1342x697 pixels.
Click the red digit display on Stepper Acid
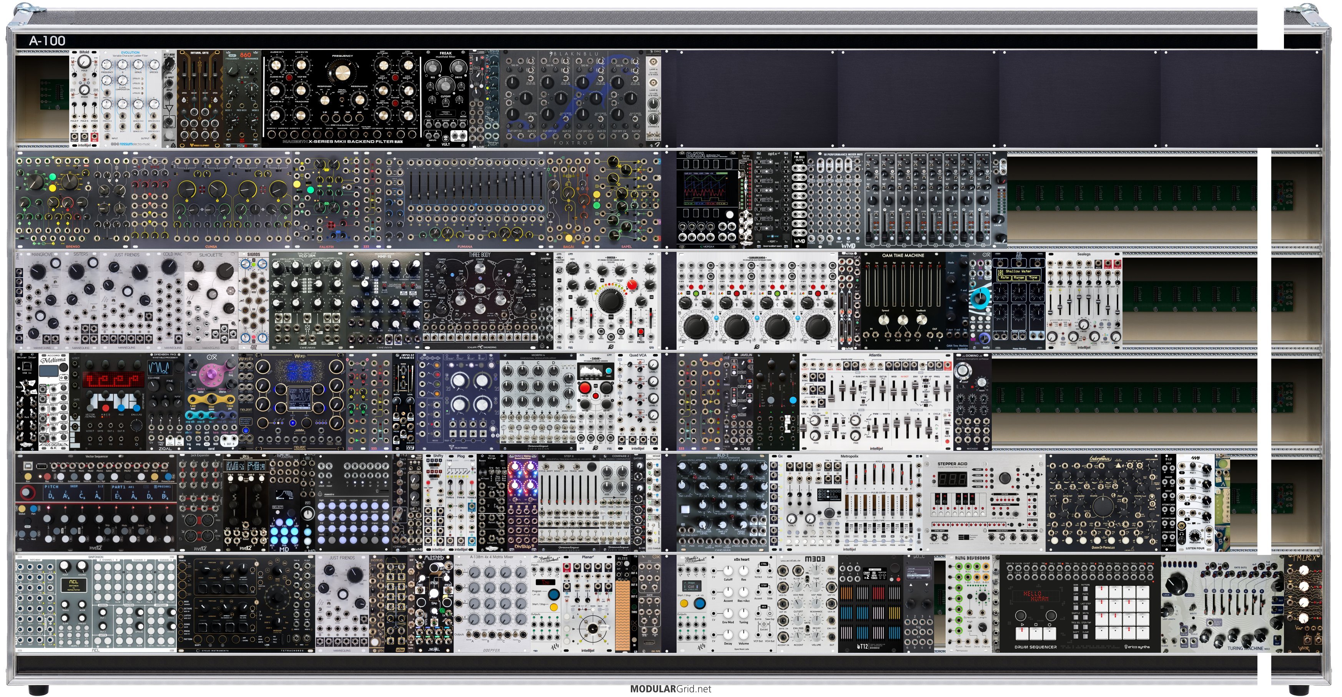click(x=952, y=479)
